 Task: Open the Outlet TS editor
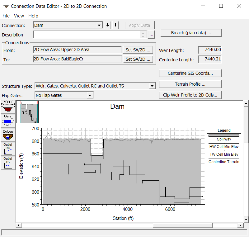[8, 163]
